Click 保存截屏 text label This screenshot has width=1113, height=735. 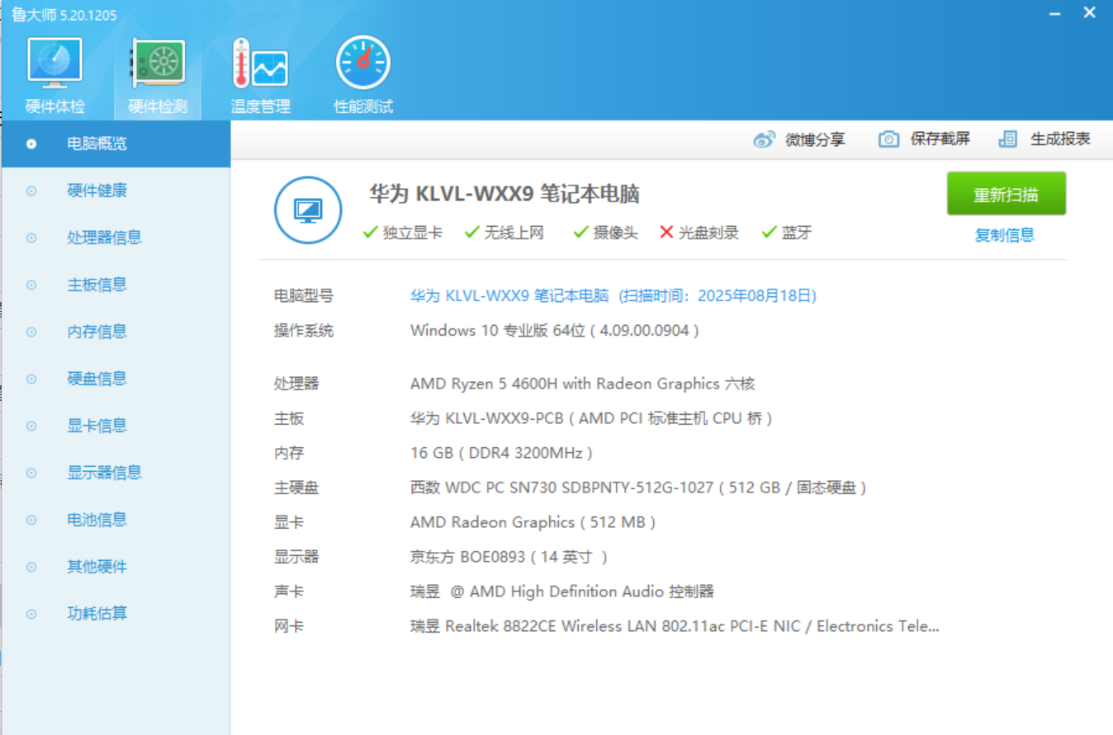click(x=940, y=139)
